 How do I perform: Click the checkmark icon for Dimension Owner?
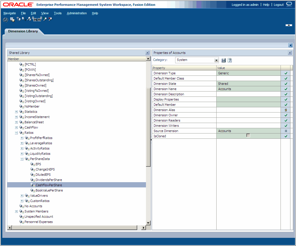286,115
